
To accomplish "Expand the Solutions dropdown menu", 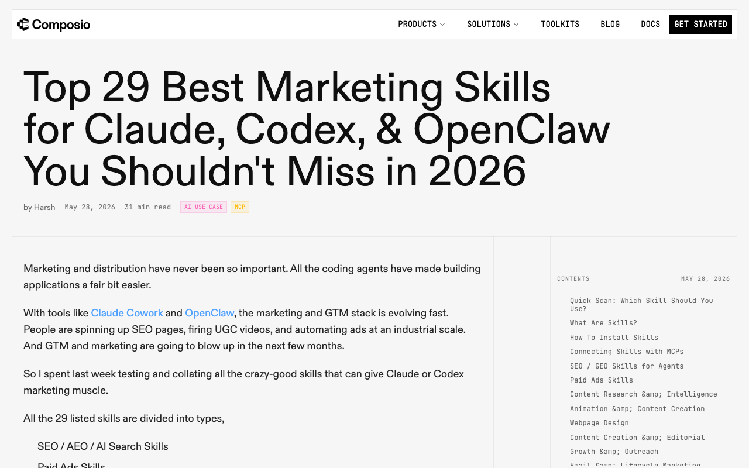I will (x=493, y=24).
